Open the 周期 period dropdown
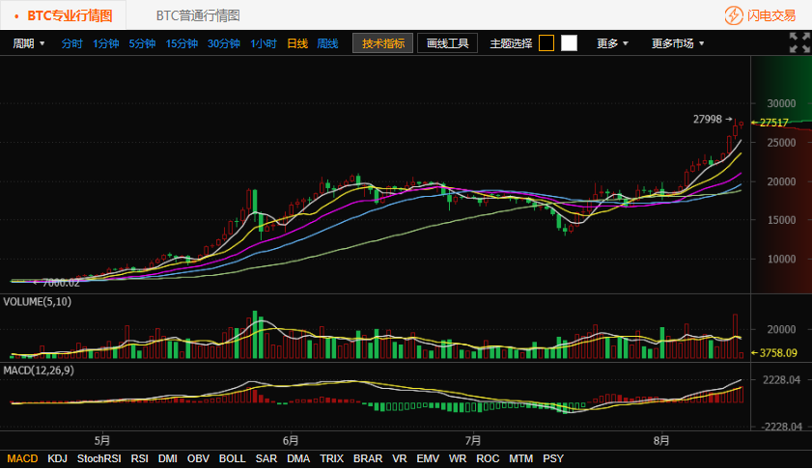 (x=29, y=43)
